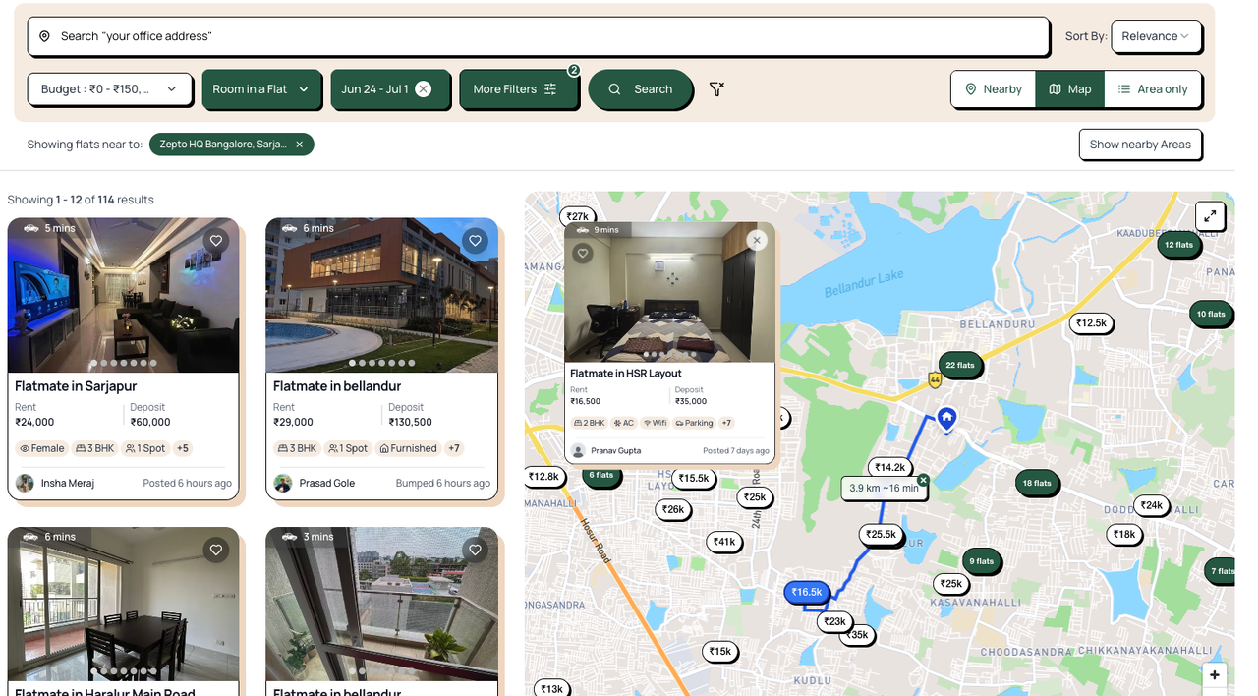Screen dimensions: 1258x696
Task: Open the Flatmate in Sarjapur photo
Action: click(x=124, y=295)
